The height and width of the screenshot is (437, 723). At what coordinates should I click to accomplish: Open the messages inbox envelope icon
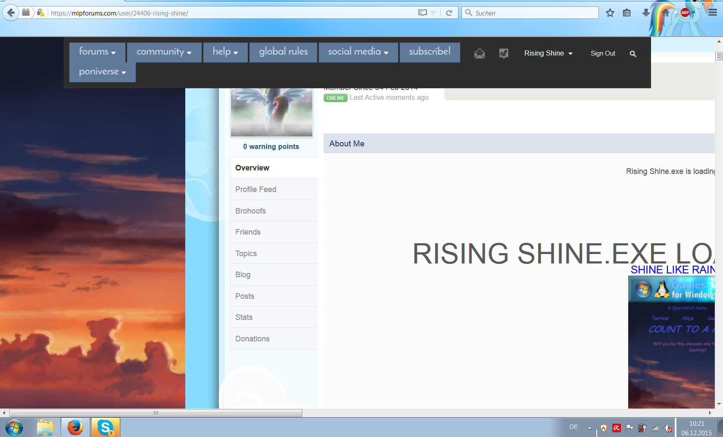(480, 53)
